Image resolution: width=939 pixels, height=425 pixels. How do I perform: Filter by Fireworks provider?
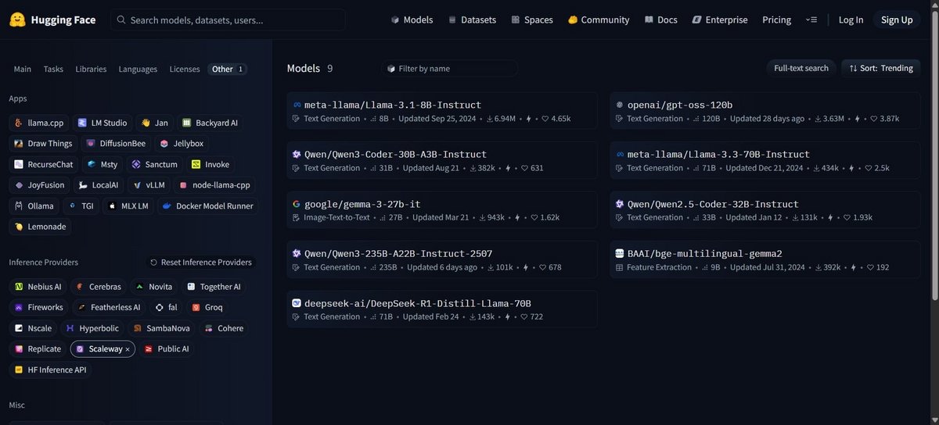(39, 308)
